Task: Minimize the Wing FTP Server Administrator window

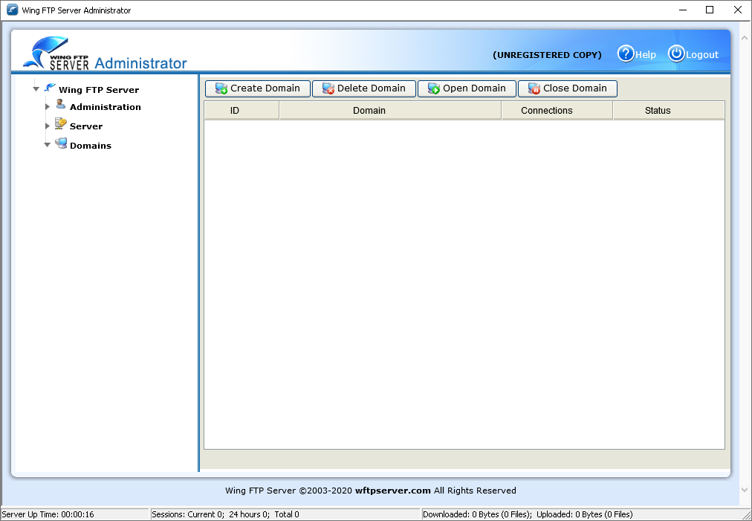Action: click(x=683, y=10)
